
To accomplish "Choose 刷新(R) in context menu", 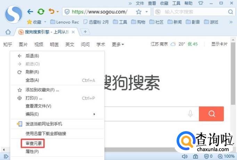I will 58,72.
